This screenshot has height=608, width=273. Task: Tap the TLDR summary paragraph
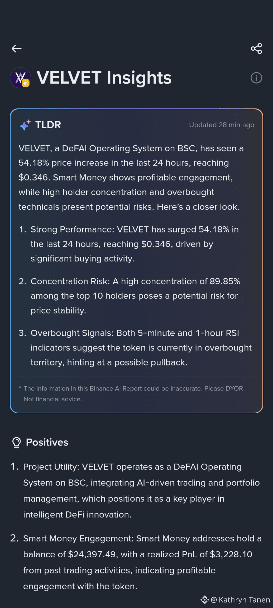(131, 177)
